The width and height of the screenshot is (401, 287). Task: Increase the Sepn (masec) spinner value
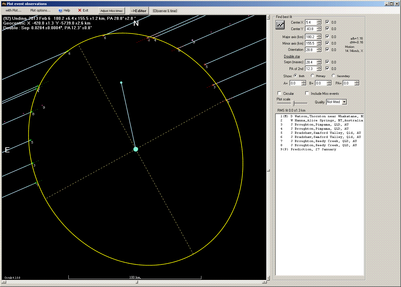pos(319,61)
